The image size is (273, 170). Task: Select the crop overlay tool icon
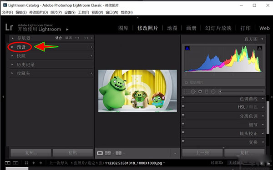click(x=186, y=91)
